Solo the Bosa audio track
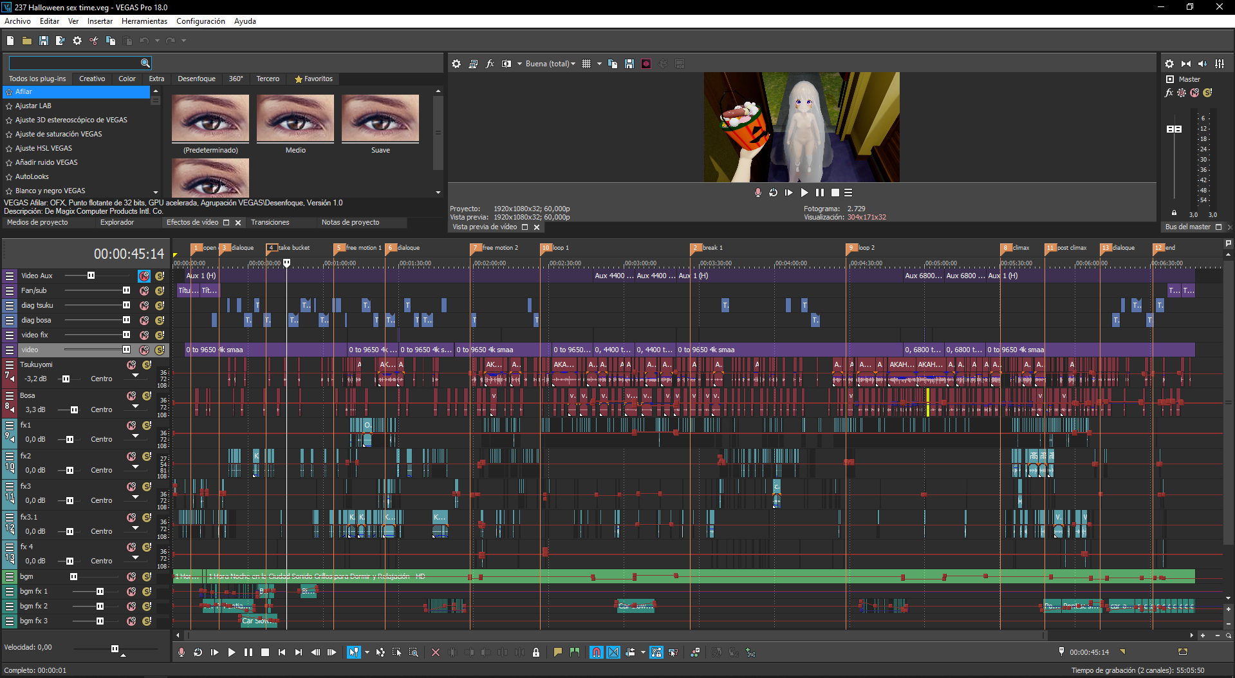Viewport: 1235px width, 678px height. [x=147, y=395]
